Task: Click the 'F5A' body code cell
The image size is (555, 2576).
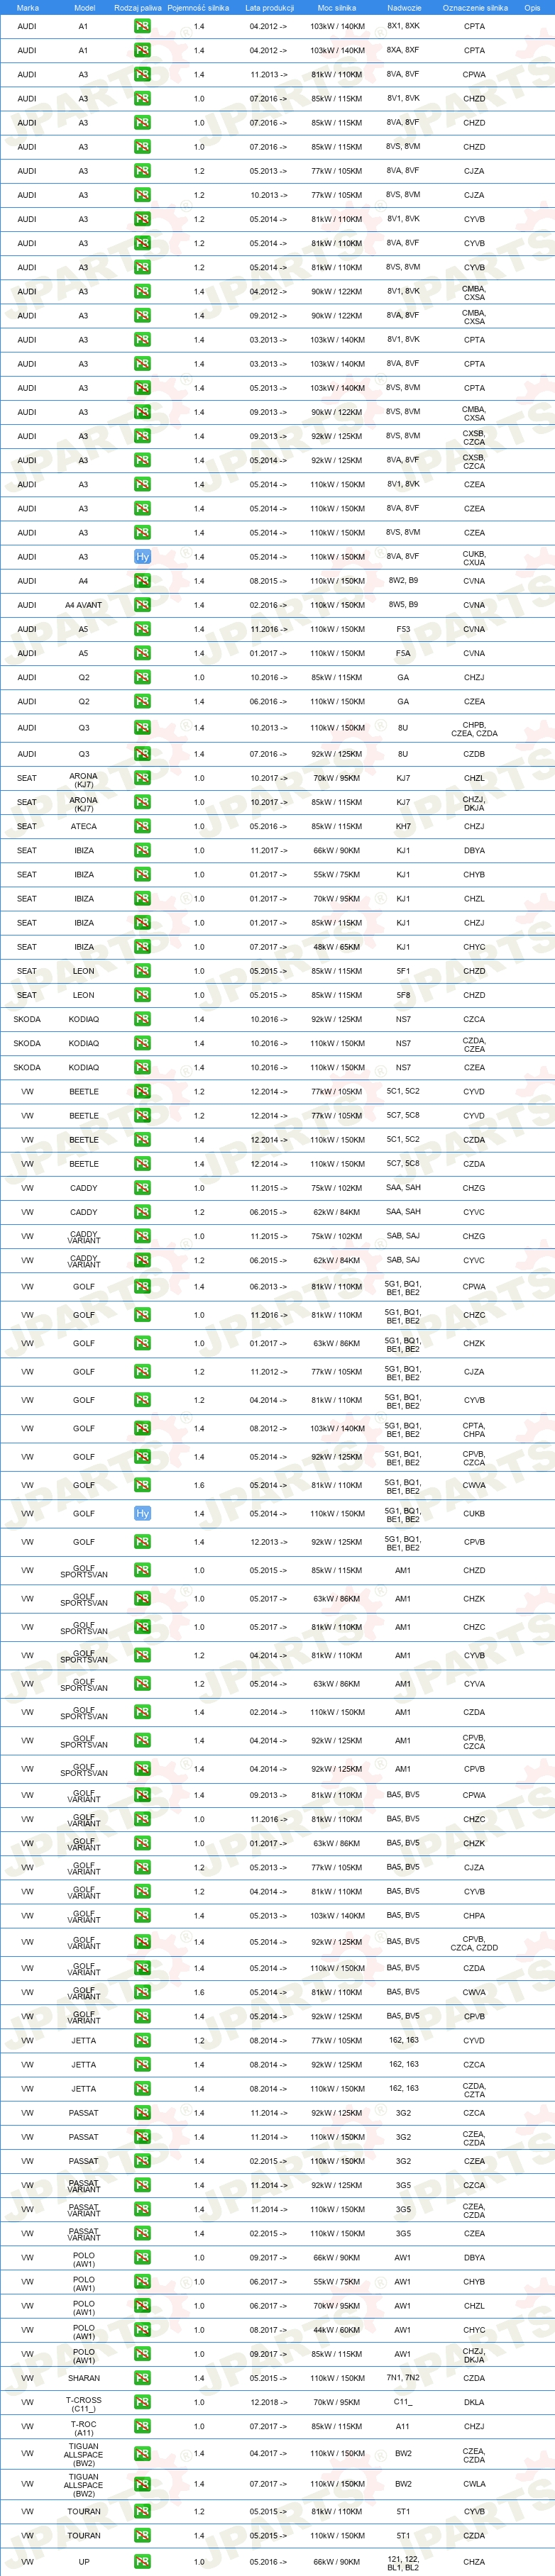Action: point(403,653)
